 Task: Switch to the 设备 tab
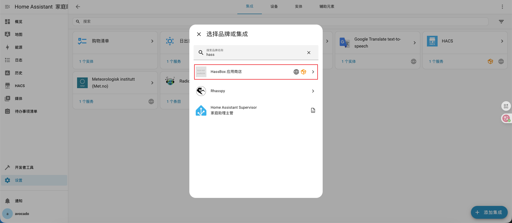(x=274, y=7)
